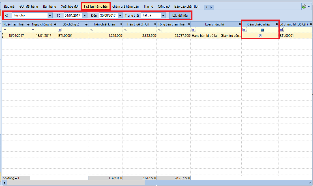Viewport: 313px width, 186px height.
Task: Click the Số chứng từ filter input box
Action: [x=75, y=30]
